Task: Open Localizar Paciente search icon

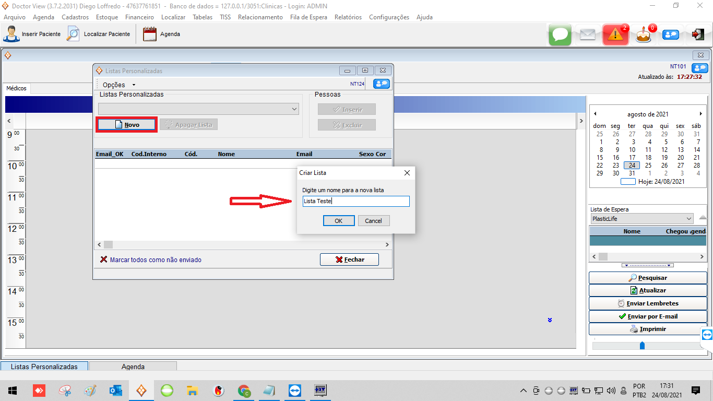Action: point(73,34)
